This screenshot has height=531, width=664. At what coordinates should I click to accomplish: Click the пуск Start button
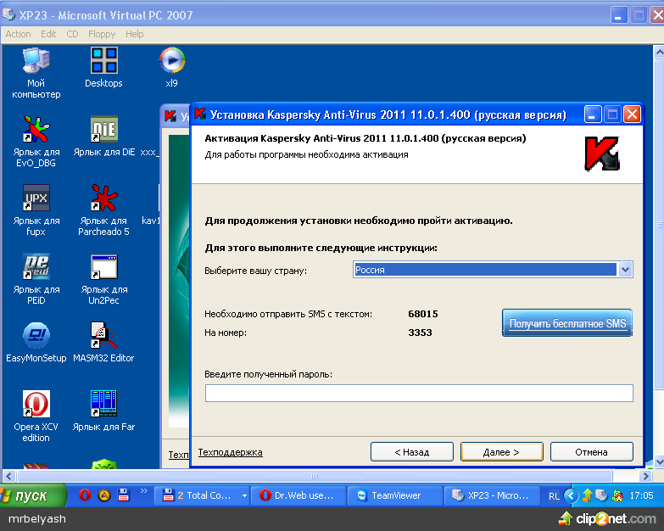32,495
